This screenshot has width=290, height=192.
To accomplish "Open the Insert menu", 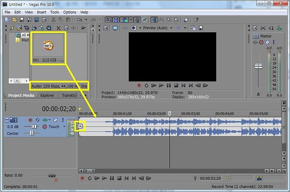I will coord(41,12).
